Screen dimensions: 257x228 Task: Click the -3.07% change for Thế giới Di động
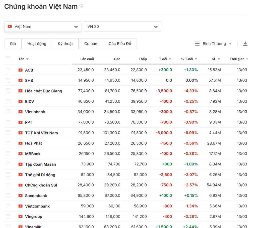tap(191, 174)
